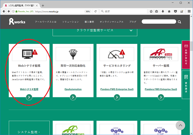Open the hamburger browser menu
193x135 pixels.
pyautogui.click(x=189, y=11)
